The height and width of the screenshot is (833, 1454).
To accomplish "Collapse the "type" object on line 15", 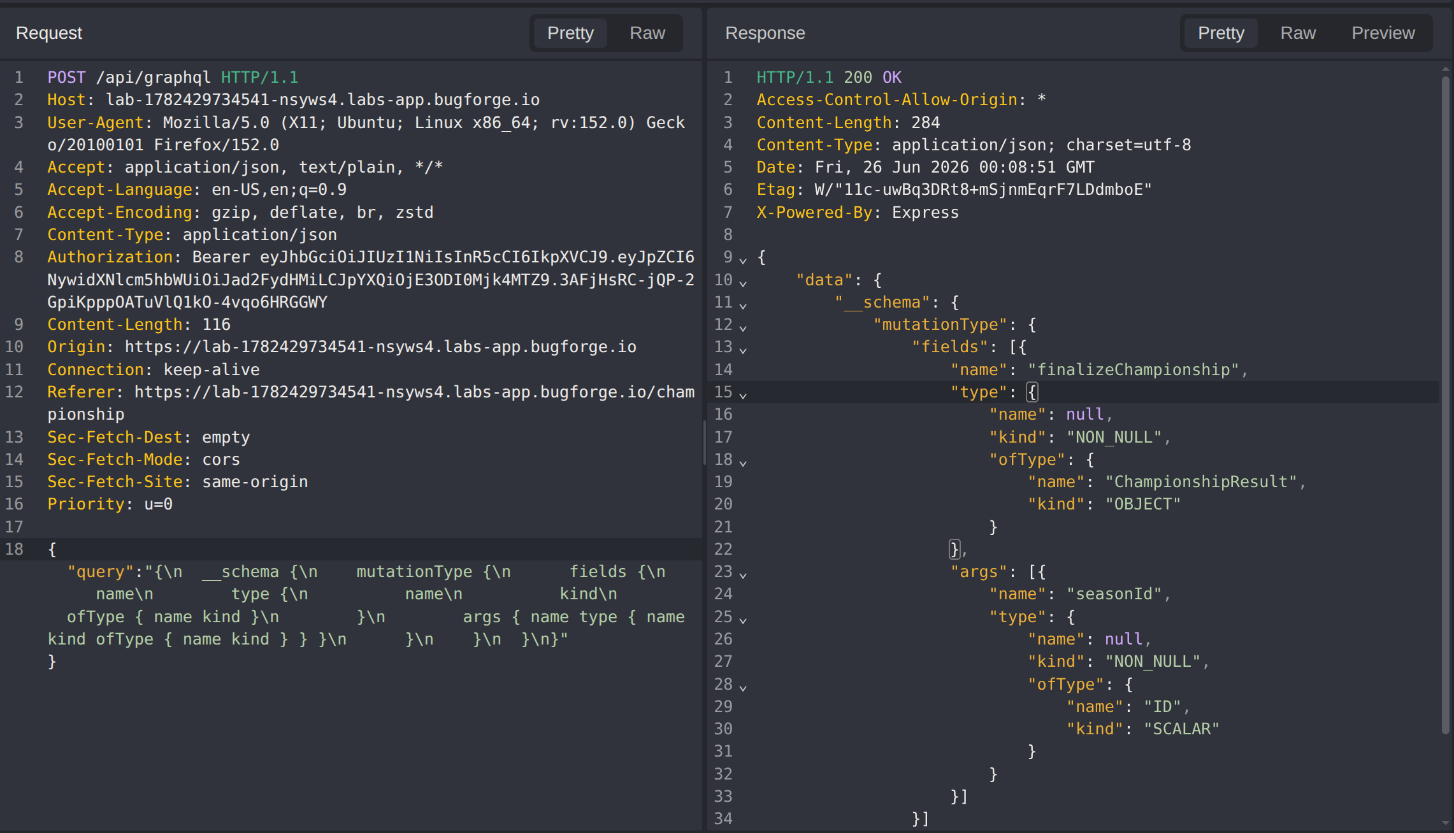I will click(x=743, y=395).
